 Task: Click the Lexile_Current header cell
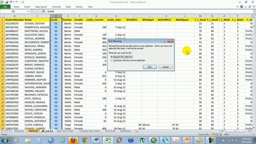click(96, 20)
